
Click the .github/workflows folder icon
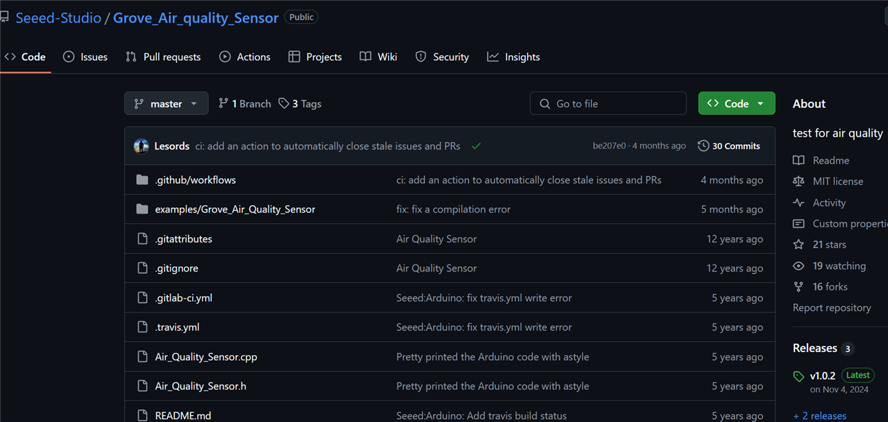click(x=142, y=180)
